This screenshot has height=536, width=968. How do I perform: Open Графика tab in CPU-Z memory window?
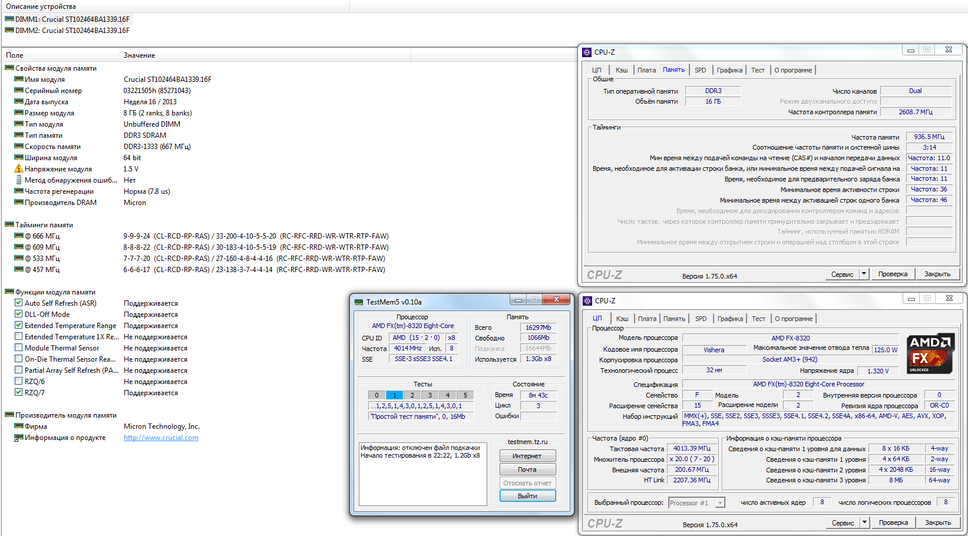tap(729, 70)
